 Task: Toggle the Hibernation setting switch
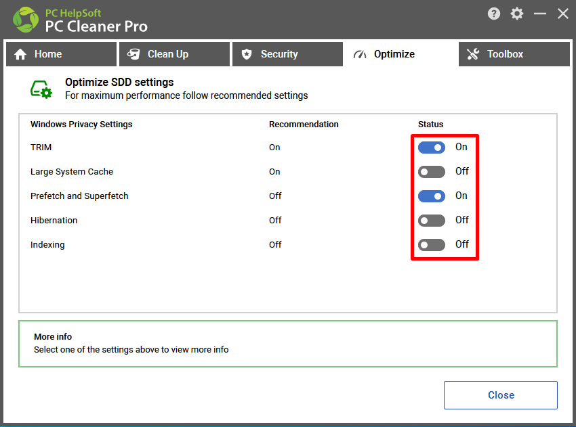[432, 221]
